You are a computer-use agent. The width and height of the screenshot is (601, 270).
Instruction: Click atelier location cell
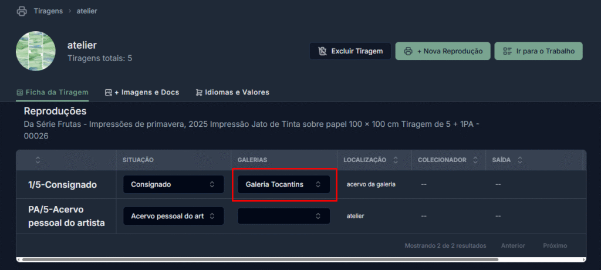(x=355, y=216)
